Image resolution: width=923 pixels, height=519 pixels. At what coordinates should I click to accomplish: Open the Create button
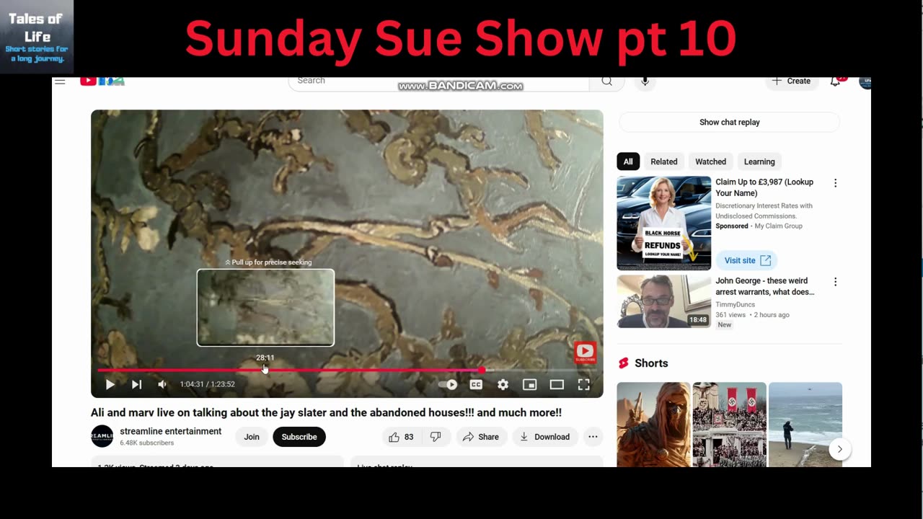pyautogui.click(x=791, y=81)
